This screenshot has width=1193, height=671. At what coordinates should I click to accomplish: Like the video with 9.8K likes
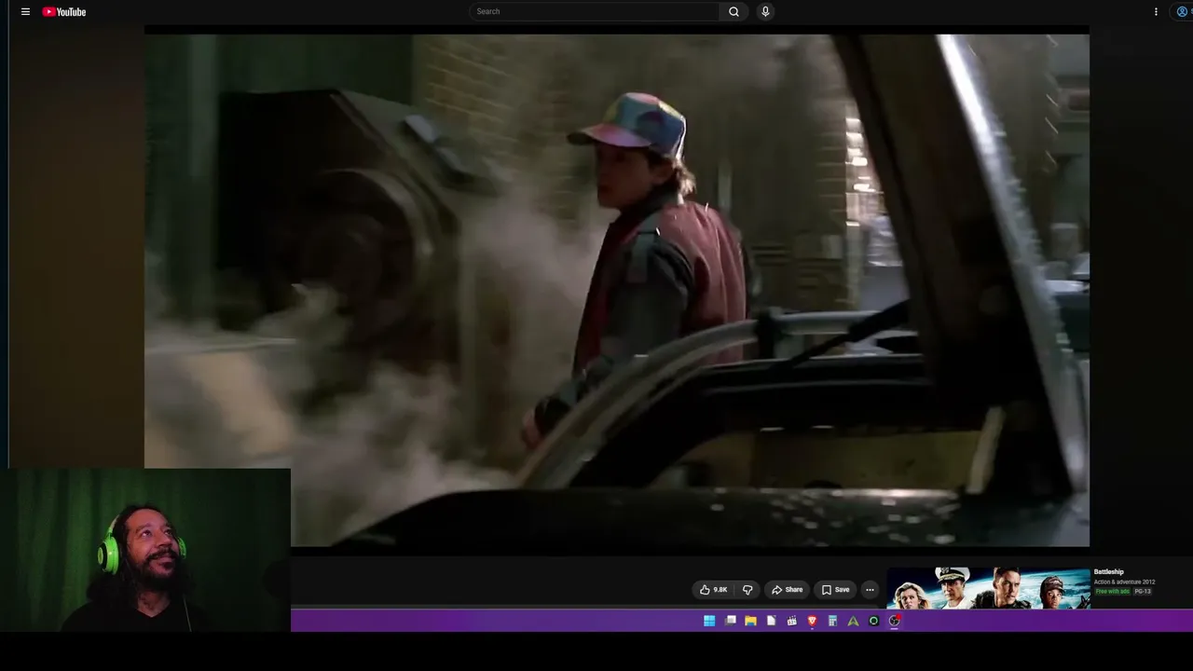coord(714,589)
